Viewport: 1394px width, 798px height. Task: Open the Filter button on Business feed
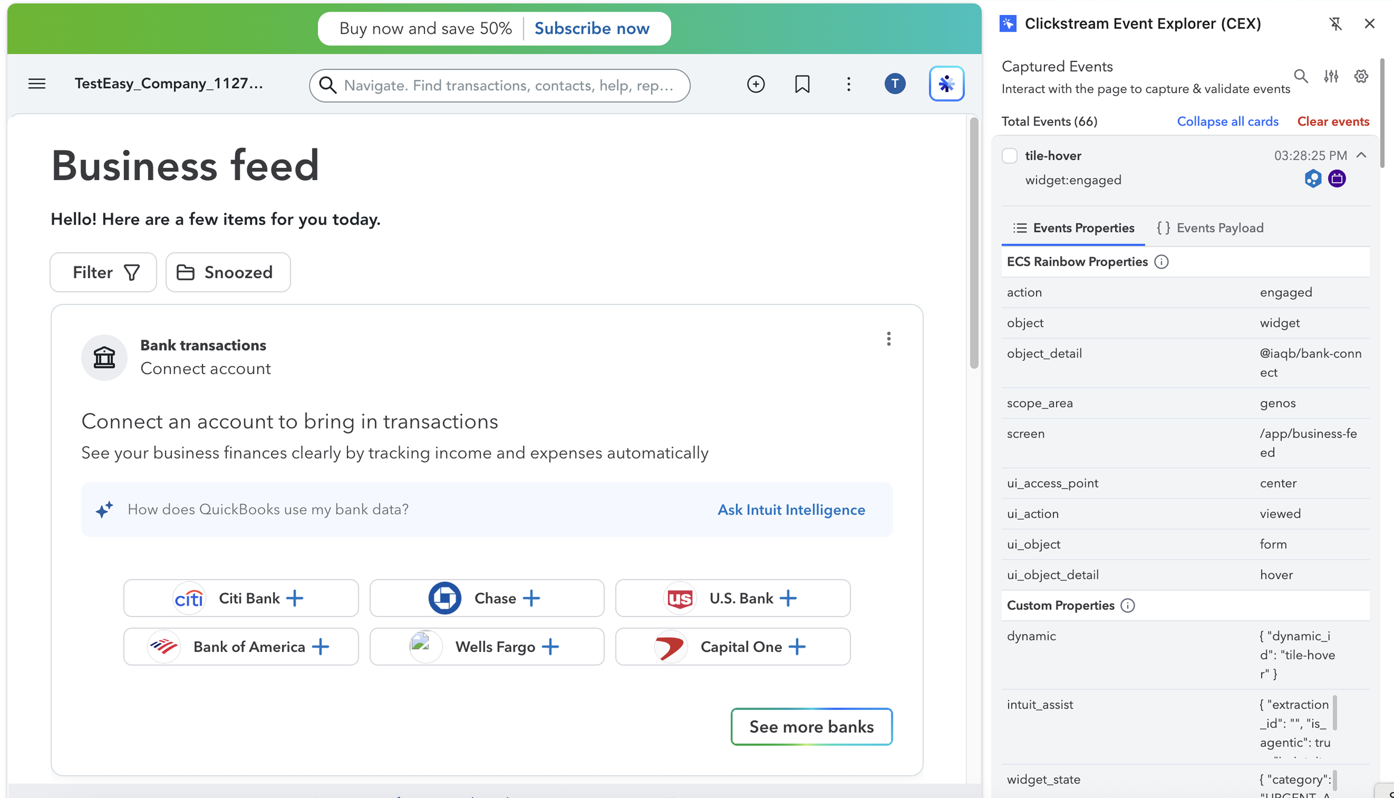(x=104, y=272)
